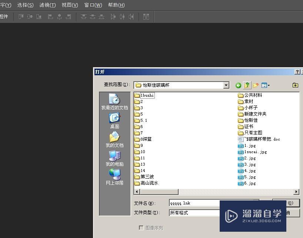Click the green Back arrow icon
The image size is (303, 238).
238,85
